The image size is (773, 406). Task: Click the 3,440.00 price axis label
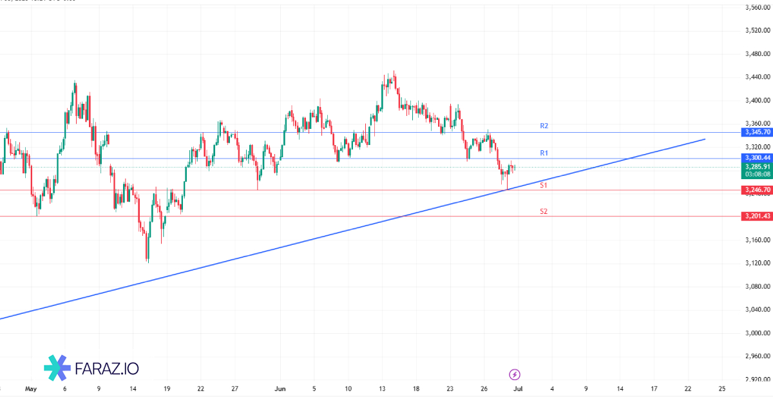coord(758,77)
